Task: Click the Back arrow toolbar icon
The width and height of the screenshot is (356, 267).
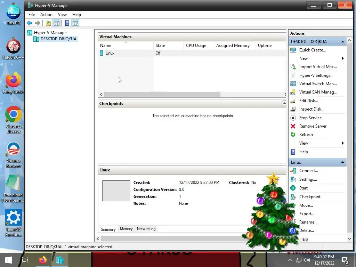Action: pos(30,23)
